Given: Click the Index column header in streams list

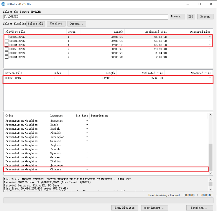Looking at the screenshot, I should click(x=60, y=73).
